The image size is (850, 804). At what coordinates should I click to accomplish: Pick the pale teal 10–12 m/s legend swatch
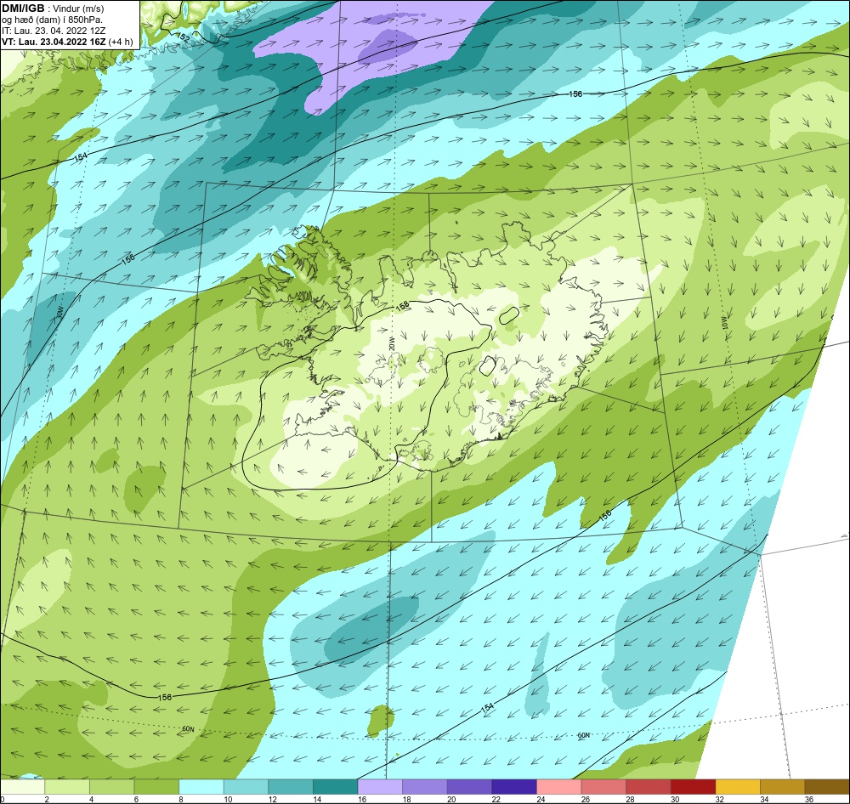246,787
